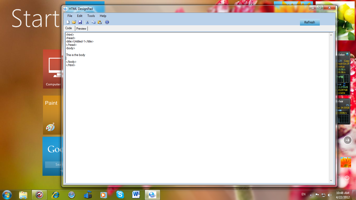Viewport: 356px width, 200px height.
Task: Open the Help menu
Action: point(103,16)
